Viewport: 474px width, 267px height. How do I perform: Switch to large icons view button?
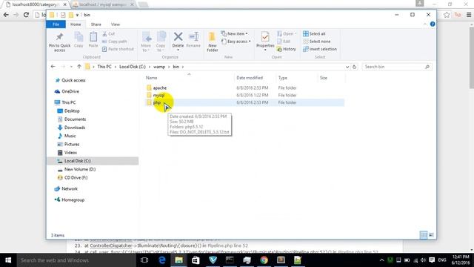tap(431, 235)
